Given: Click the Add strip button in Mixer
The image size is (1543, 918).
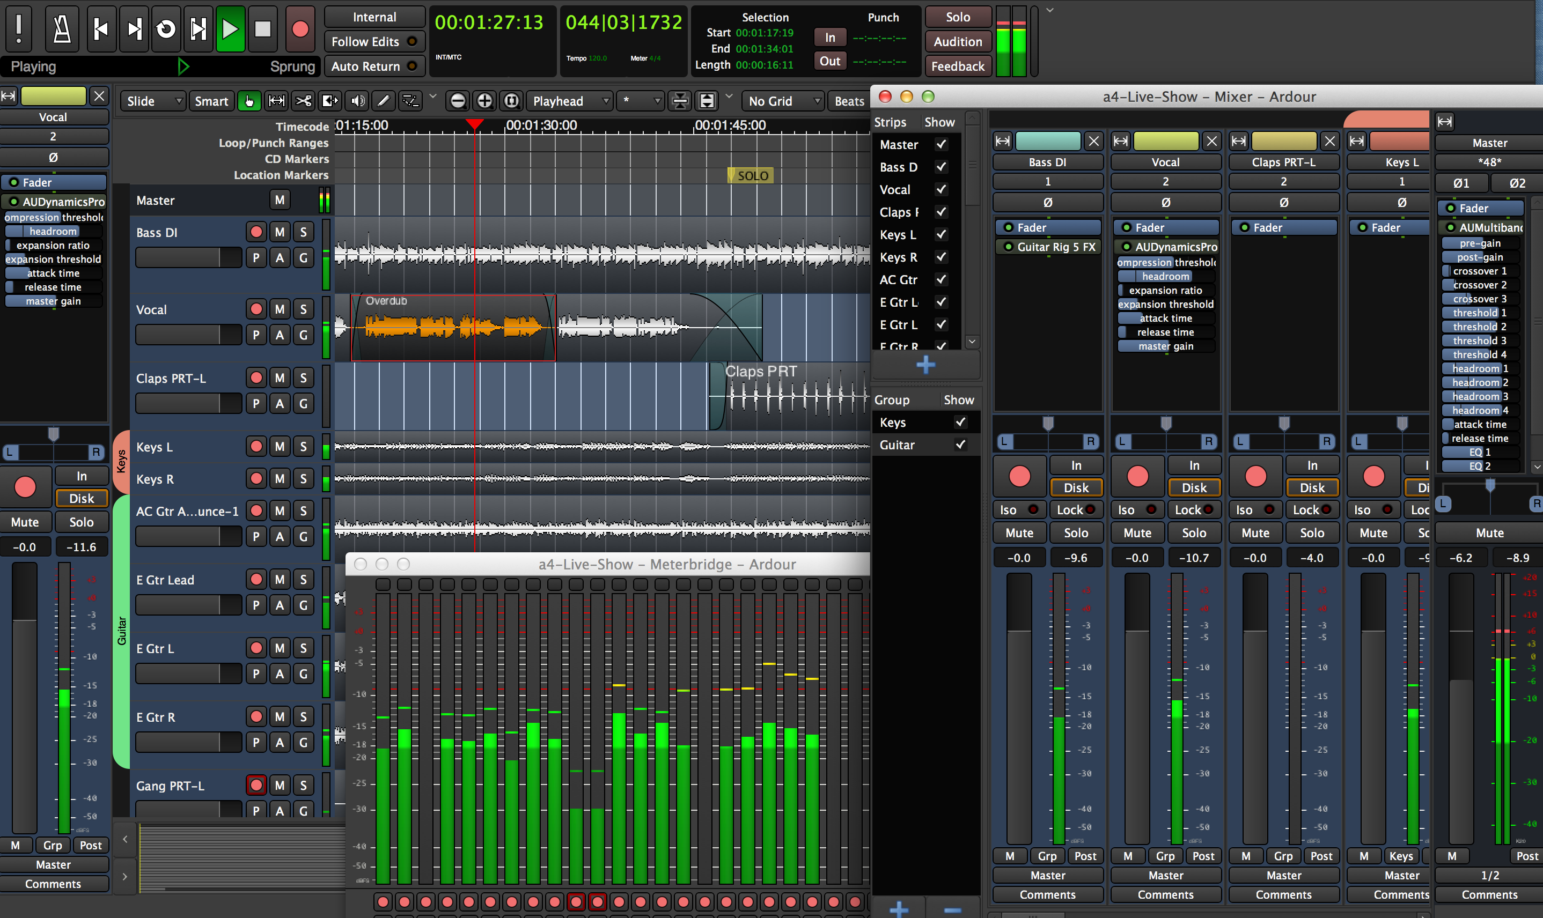Looking at the screenshot, I should tap(922, 365).
